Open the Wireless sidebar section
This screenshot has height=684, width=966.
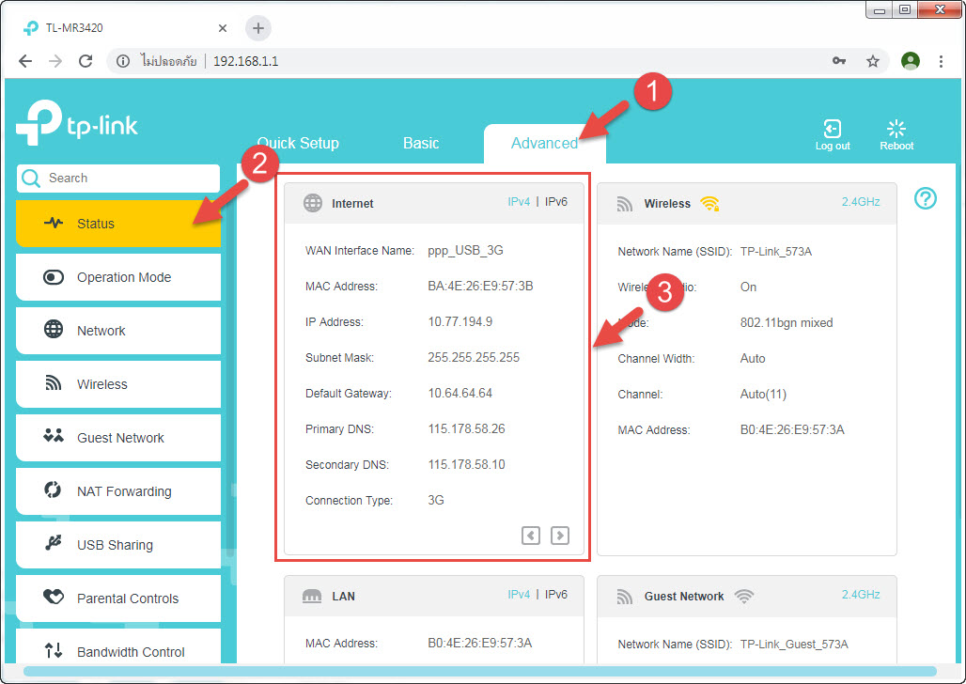(x=118, y=384)
